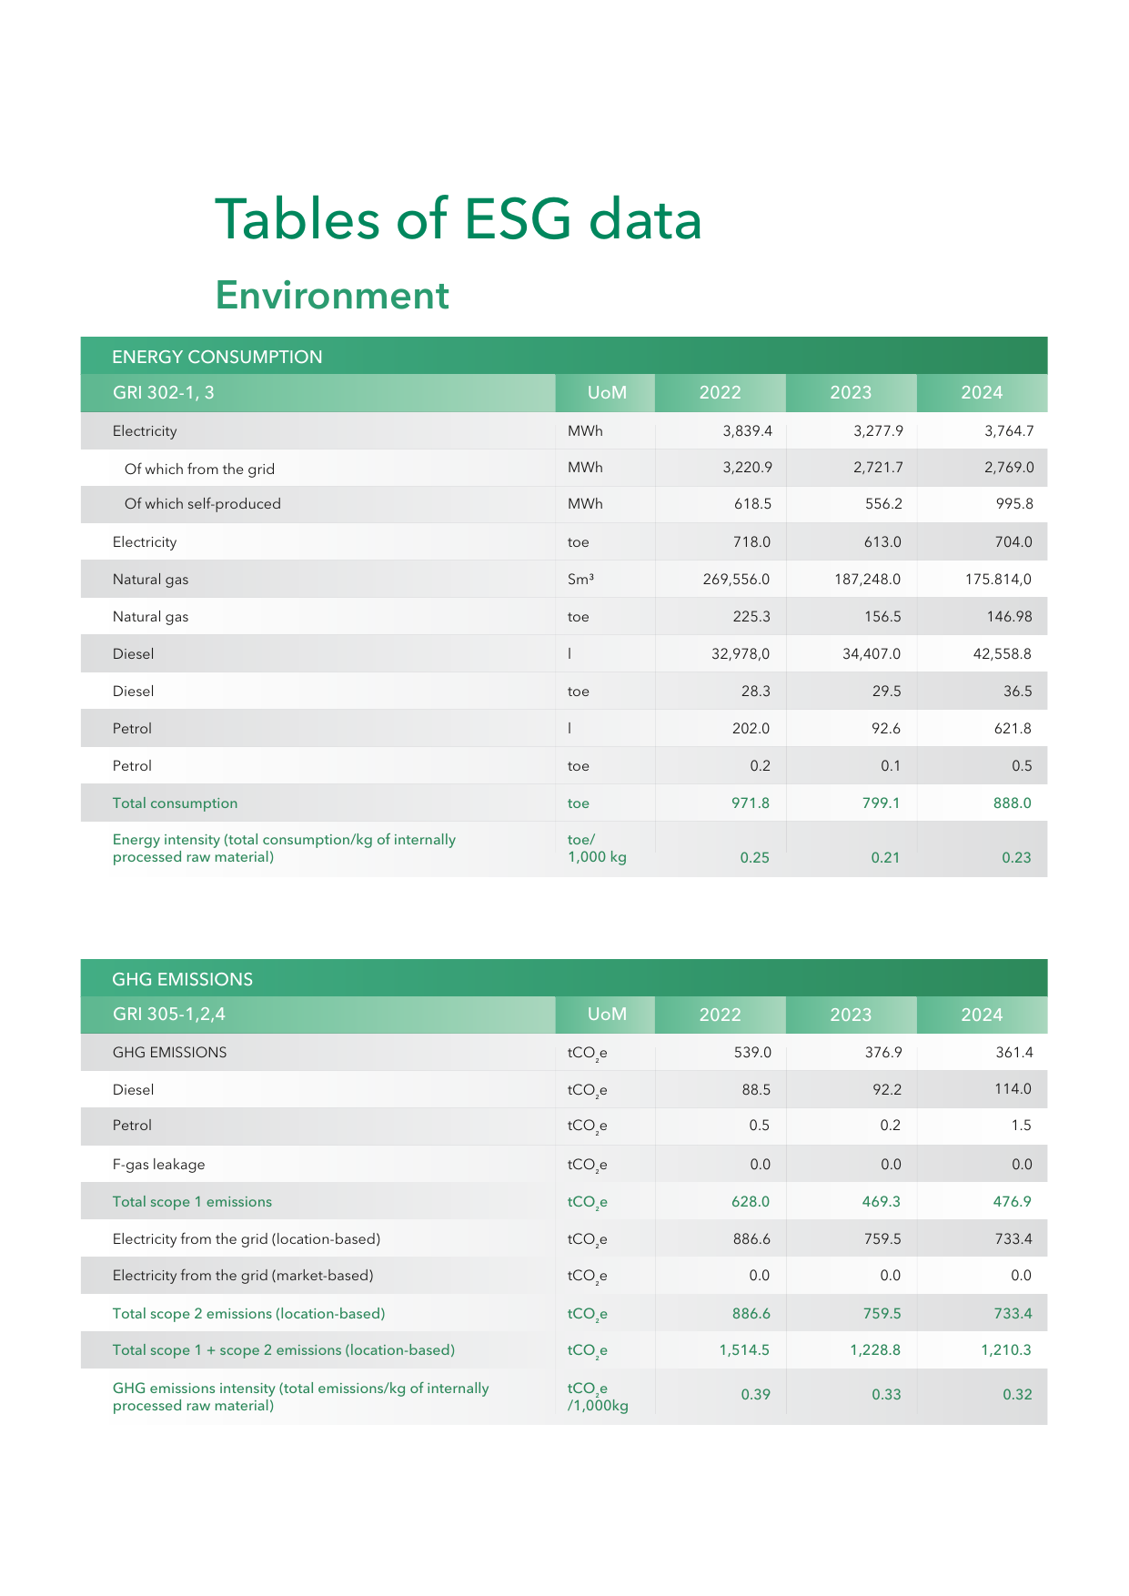
Task: Click 'Electricity from the grid (location-based)' label
Action: [247, 1238]
